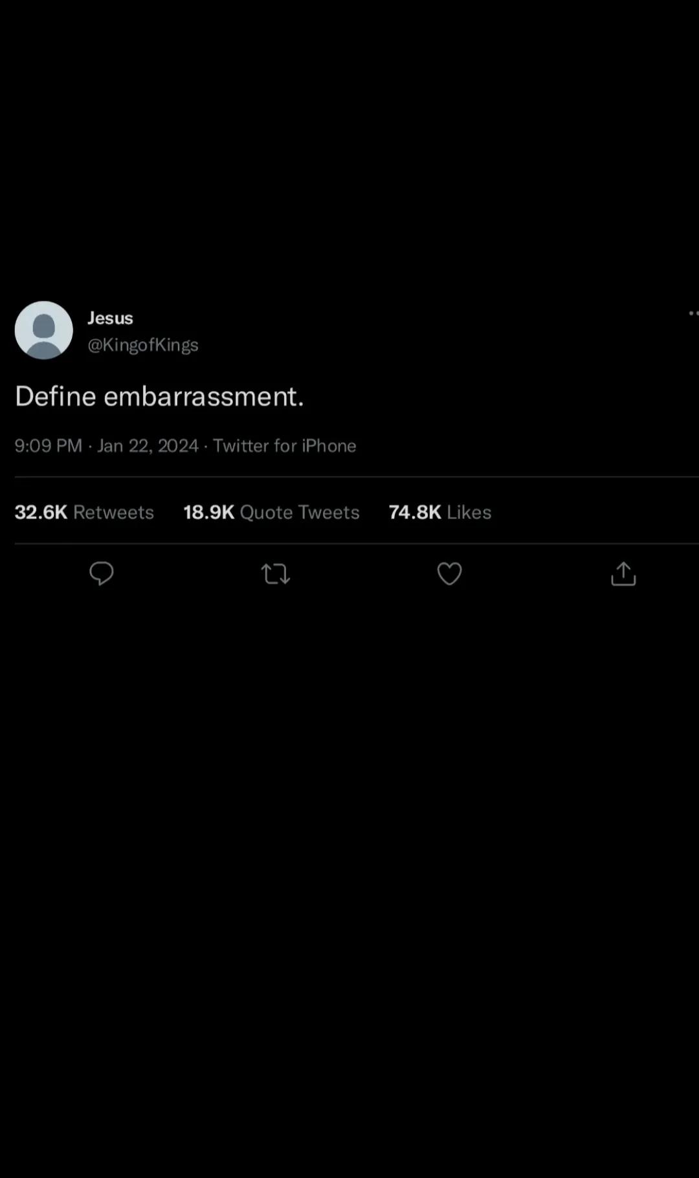Viewport: 699px width, 1178px height.
Task: View the Likes list
Action: coord(469,512)
